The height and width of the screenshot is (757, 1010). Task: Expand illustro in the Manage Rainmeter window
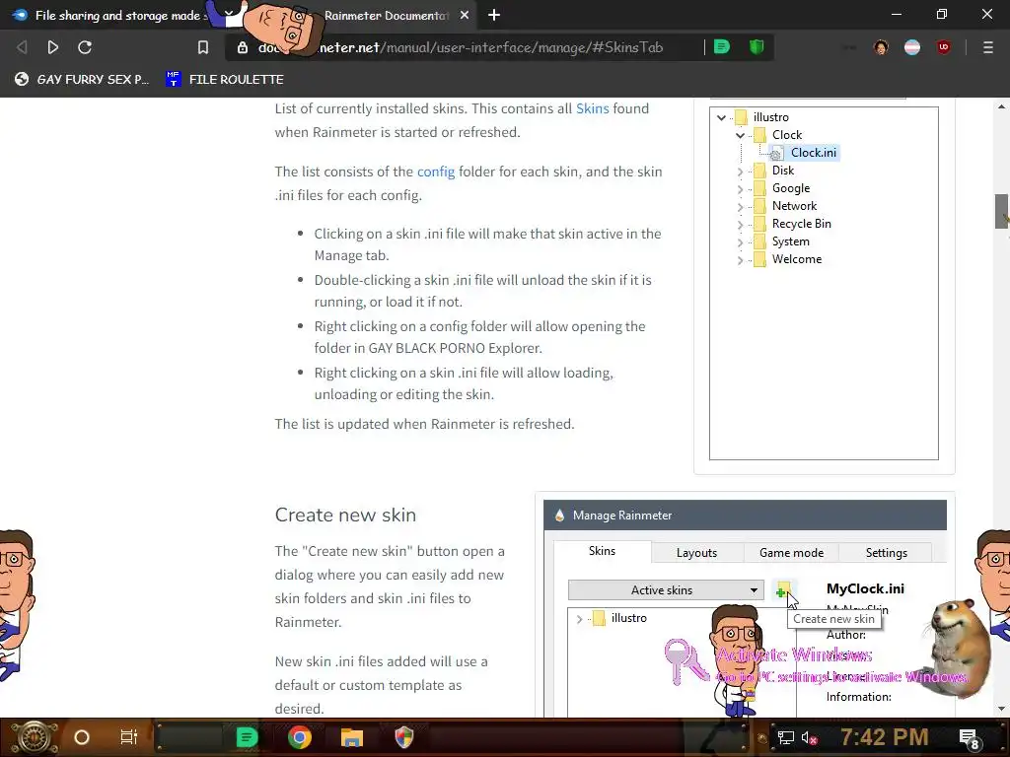579,619
